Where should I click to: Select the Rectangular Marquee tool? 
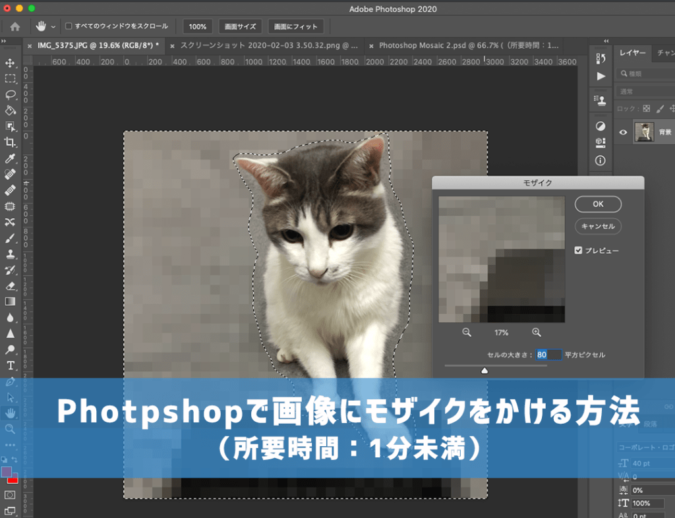(10, 78)
